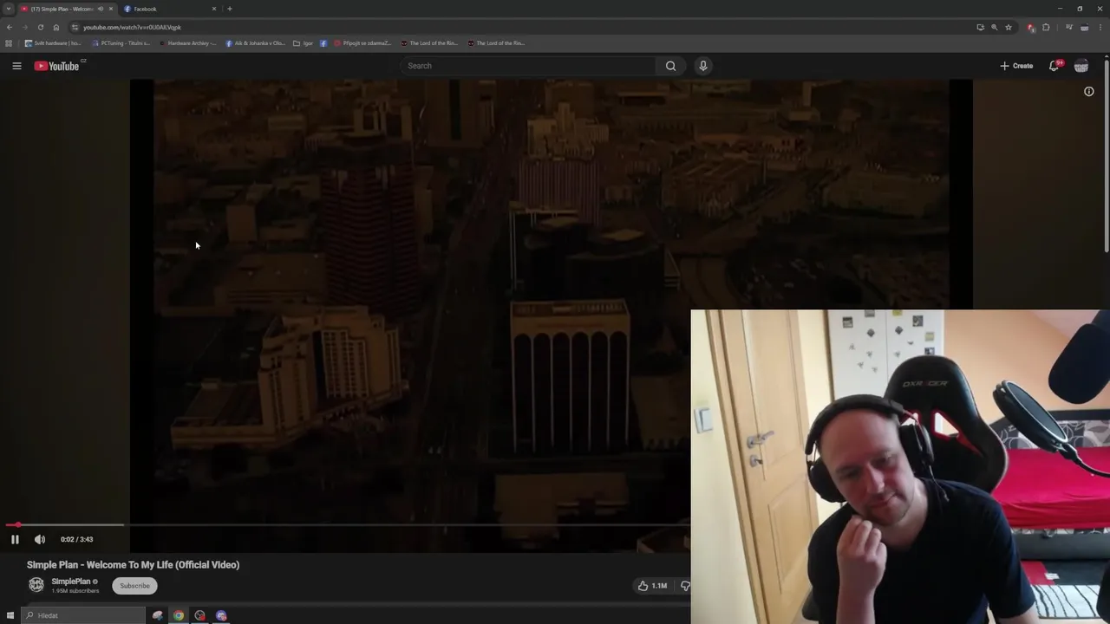Open the media control toolbar icon
The width and height of the screenshot is (1110, 624).
pos(1068,27)
